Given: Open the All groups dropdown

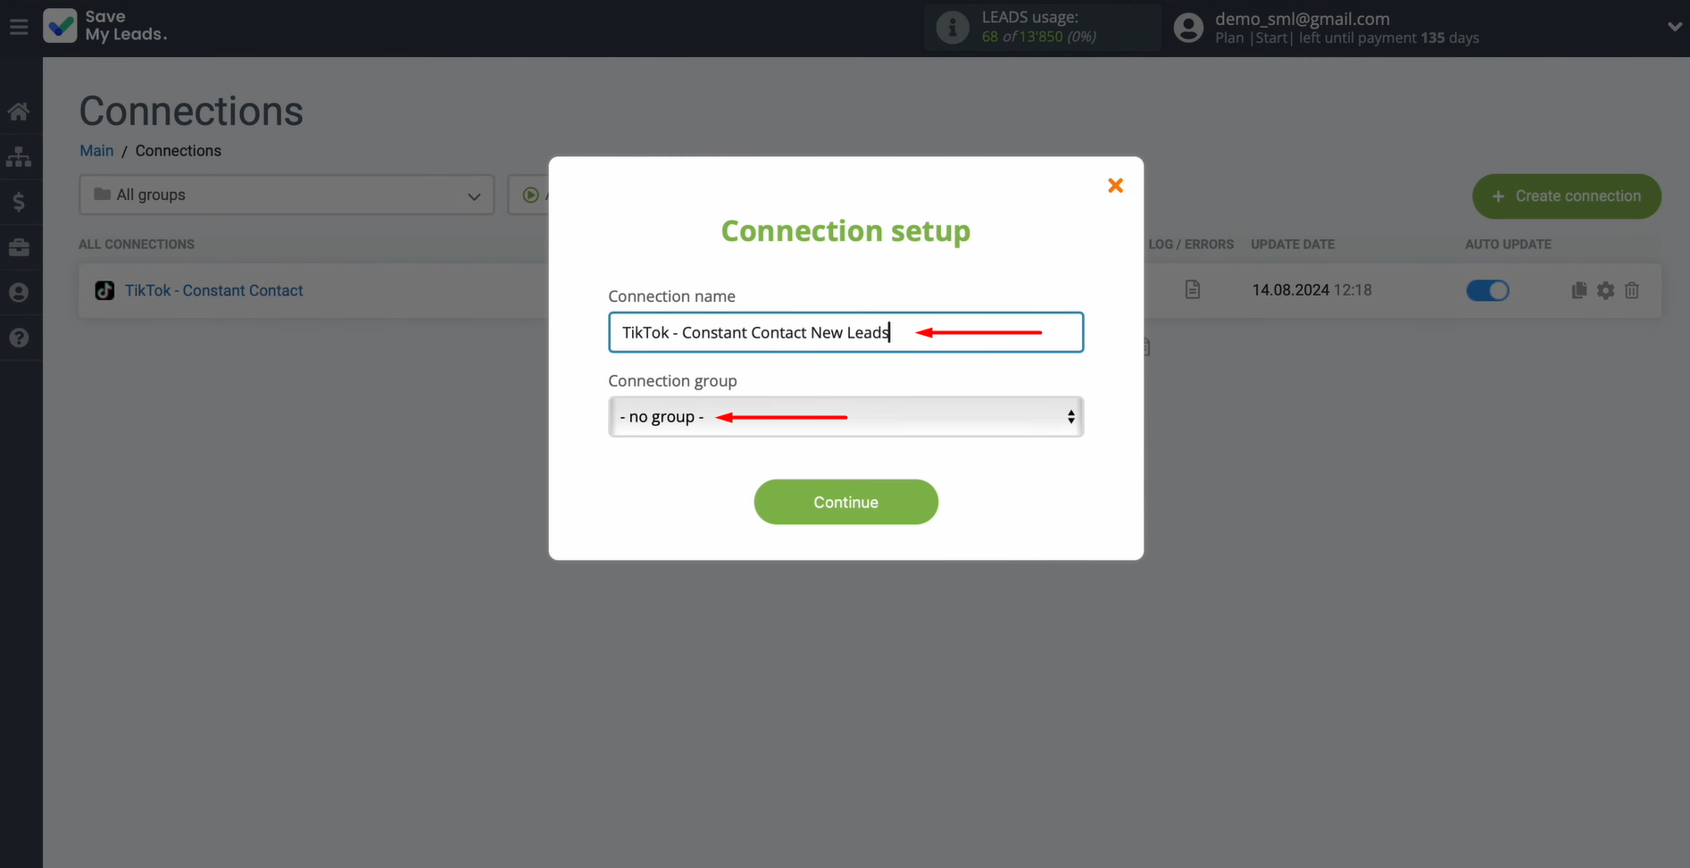Looking at the screenshot, I should point(286,195).
